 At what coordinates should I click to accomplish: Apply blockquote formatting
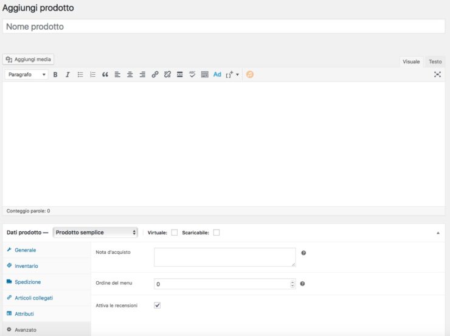105,75
